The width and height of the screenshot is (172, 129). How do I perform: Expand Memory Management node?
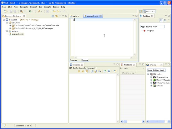coord(151,80)
